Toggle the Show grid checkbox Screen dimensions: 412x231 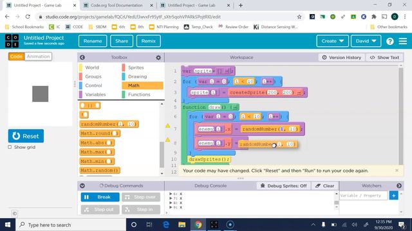click(10, 147)
